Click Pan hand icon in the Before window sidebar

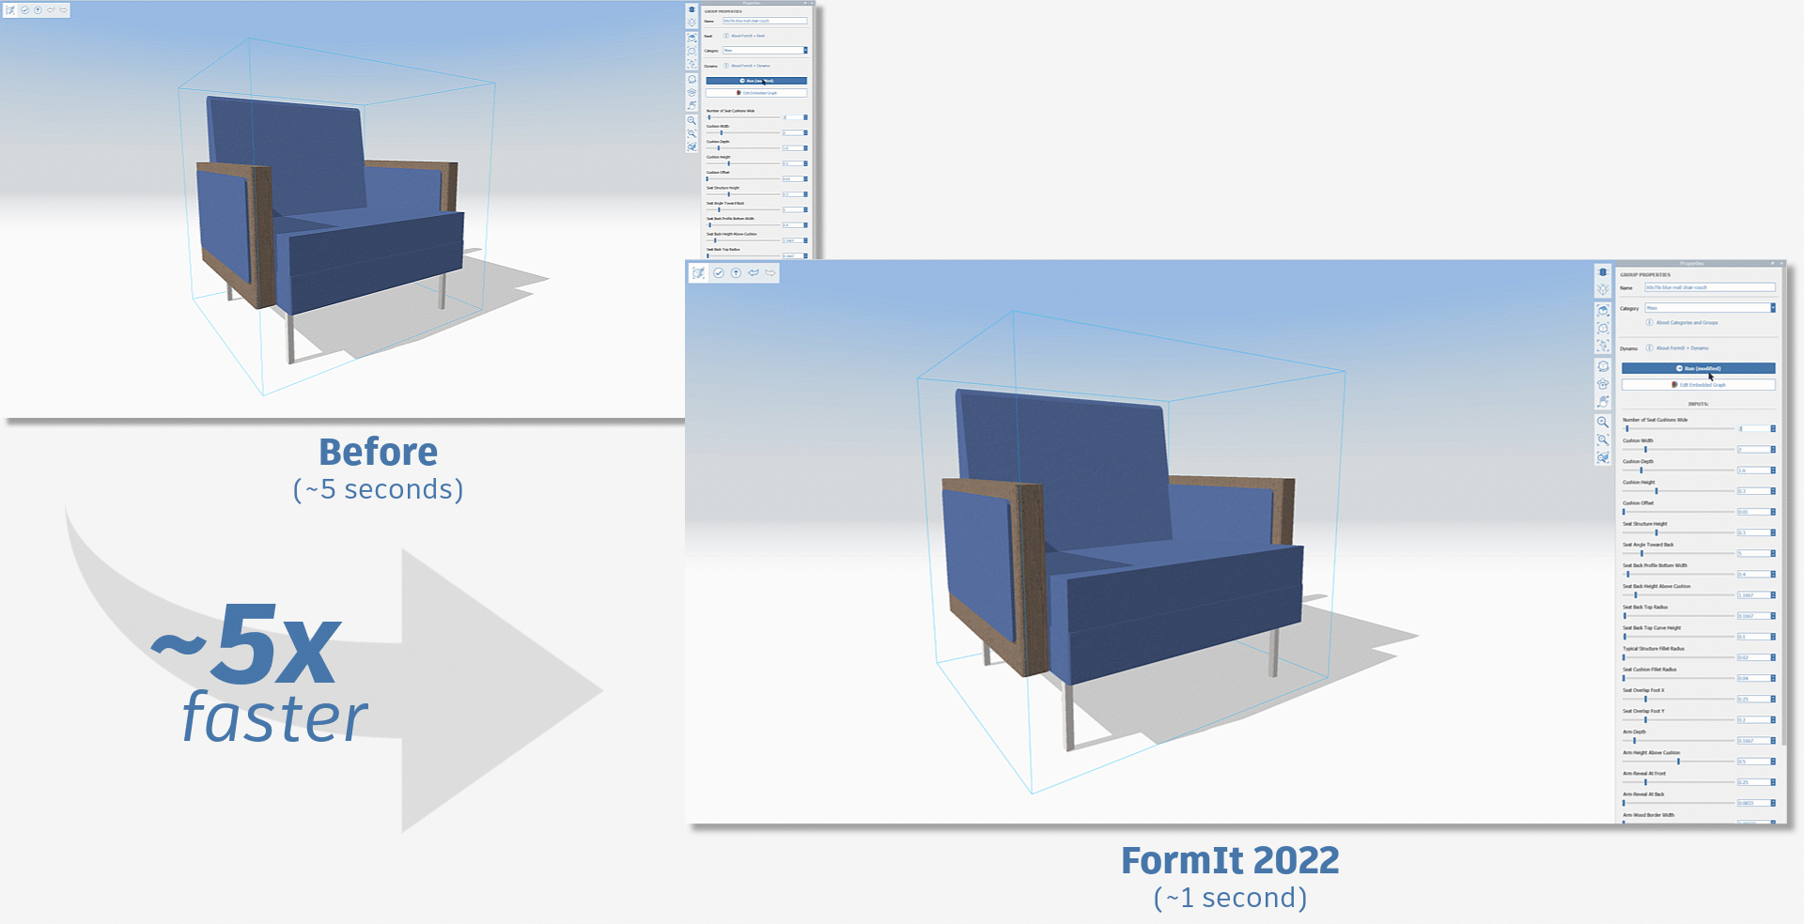(692, 106)
